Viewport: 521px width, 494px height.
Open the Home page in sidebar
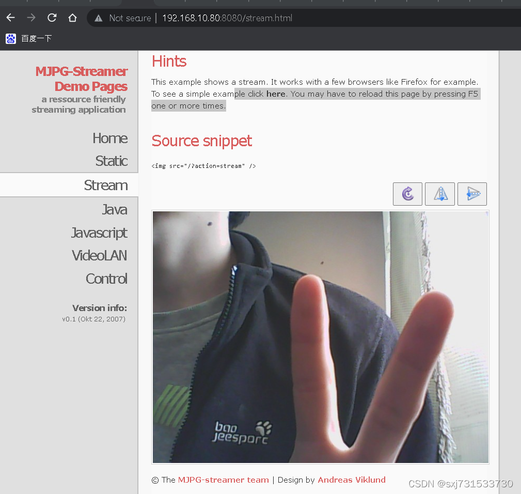coord(110,138)
